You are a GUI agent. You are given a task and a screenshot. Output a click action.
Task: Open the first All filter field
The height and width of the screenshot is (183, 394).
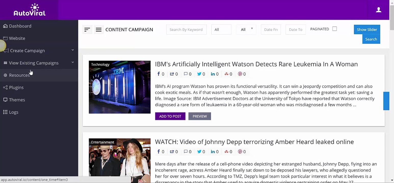pyautogui.click(x=221, y=29)
